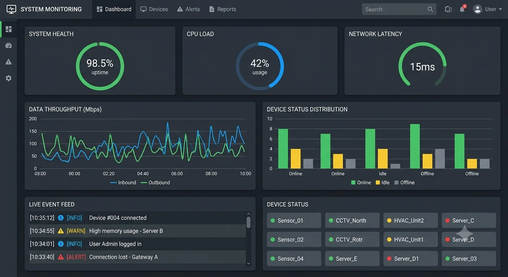
Task: Click the System Monitoring monitor logo
Action: point(12,9)
